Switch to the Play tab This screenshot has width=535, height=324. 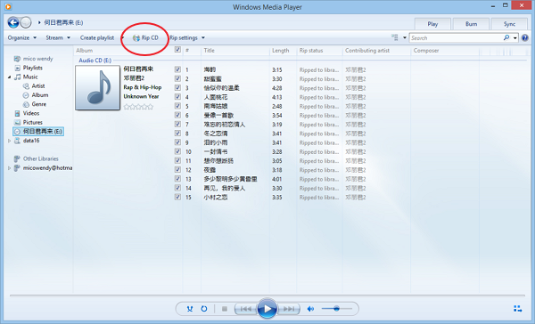pos(432,24)
